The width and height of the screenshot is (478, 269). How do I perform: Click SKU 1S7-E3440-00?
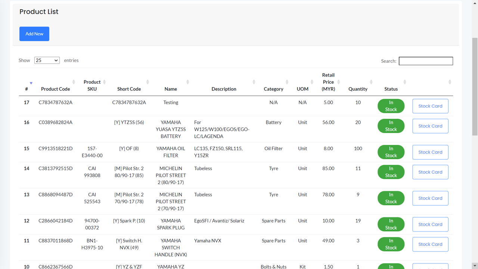tap(92, 152)
